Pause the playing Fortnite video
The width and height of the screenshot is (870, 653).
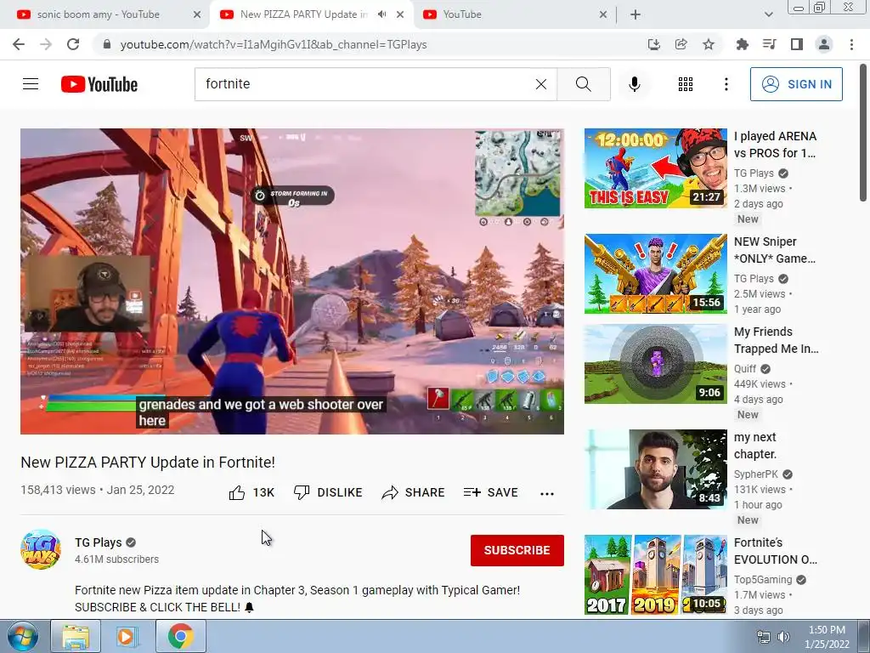pos(292,281)
